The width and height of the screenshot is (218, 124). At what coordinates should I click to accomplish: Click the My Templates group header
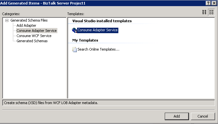click(x=85, y=40)
